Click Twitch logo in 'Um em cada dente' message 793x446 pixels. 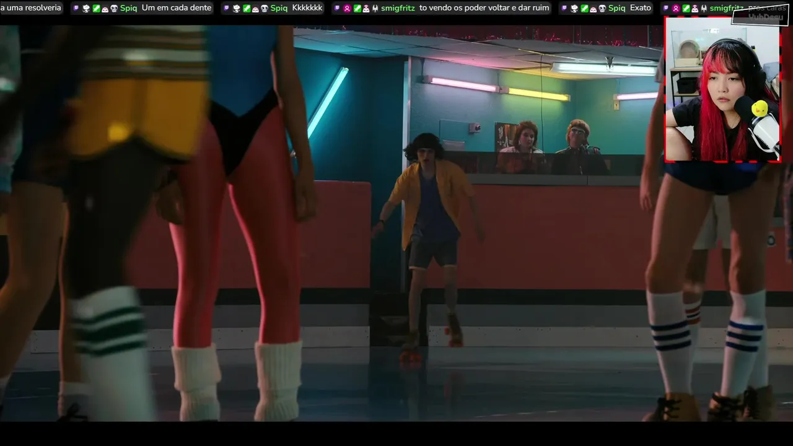pos(76,8)
